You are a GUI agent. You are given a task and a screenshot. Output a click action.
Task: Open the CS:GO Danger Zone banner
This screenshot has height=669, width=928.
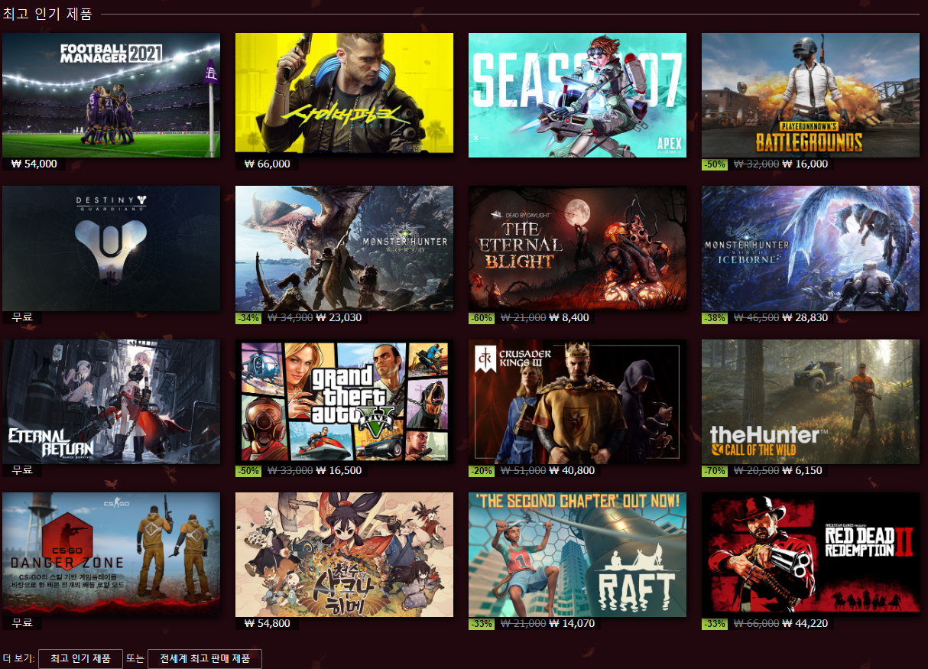(x=111, y=554)
